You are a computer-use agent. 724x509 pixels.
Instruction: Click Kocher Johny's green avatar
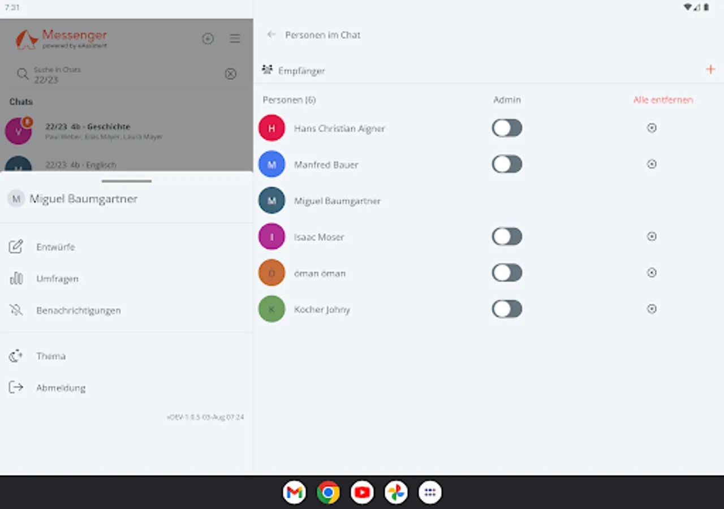271,309
